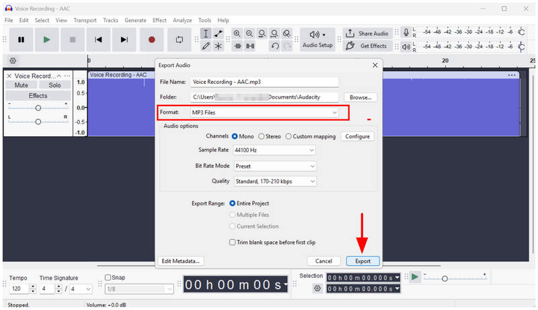The image size is (538, 310).
Task: Open the Format dropdown showing MP3 Files
Action: click(264, 113)
